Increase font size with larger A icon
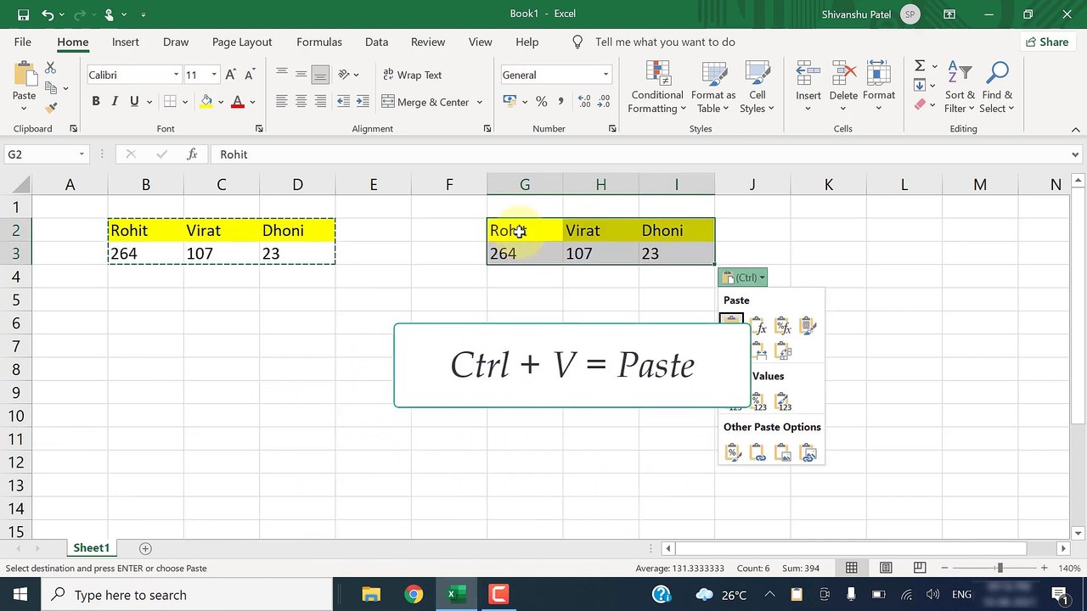1087x611 pixels. coord(231,75)
